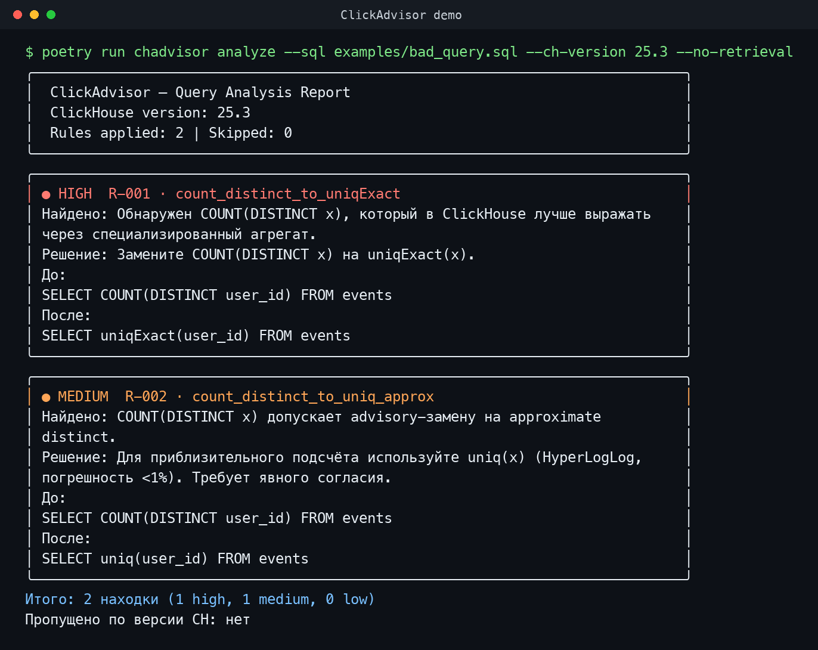
Task: Click the red HIGH severity bullet
Action: click(46, 194)
